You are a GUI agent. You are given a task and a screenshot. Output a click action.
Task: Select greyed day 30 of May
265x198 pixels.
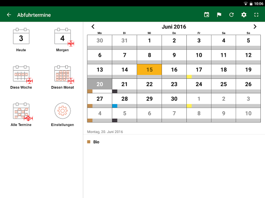coord(100,42)
